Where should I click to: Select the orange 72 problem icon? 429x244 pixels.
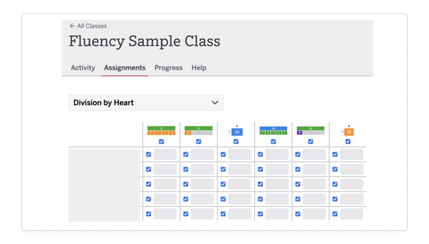pyautogui.click(x=349, y=132)
